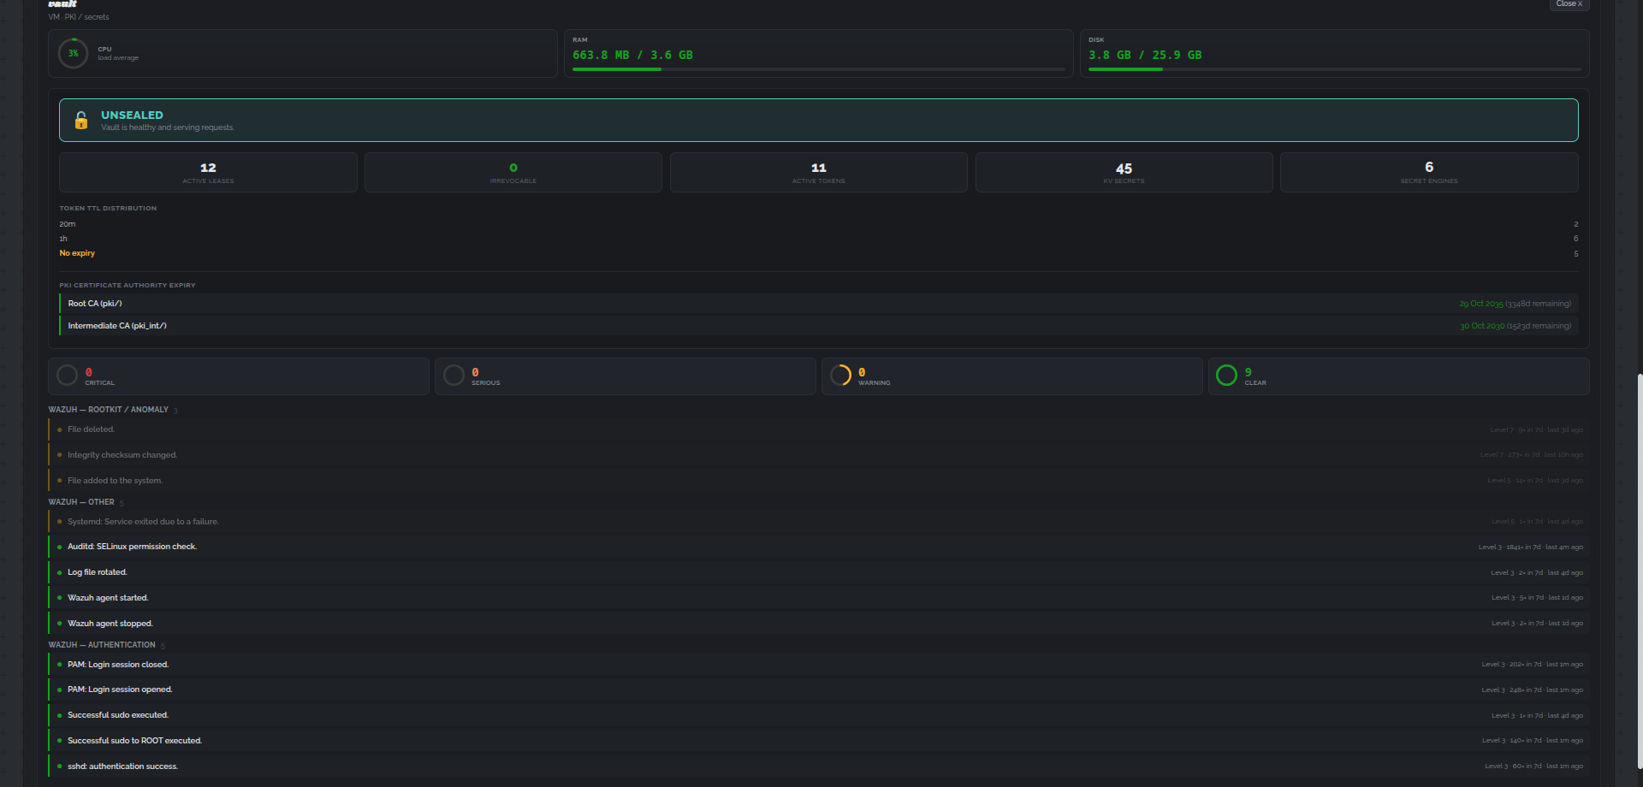Click the Critical severity ring icon
1643x787 pixels.
click(67, 376)
